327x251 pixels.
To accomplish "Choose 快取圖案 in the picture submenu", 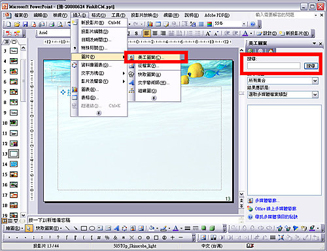I will [x=154, y=75].
